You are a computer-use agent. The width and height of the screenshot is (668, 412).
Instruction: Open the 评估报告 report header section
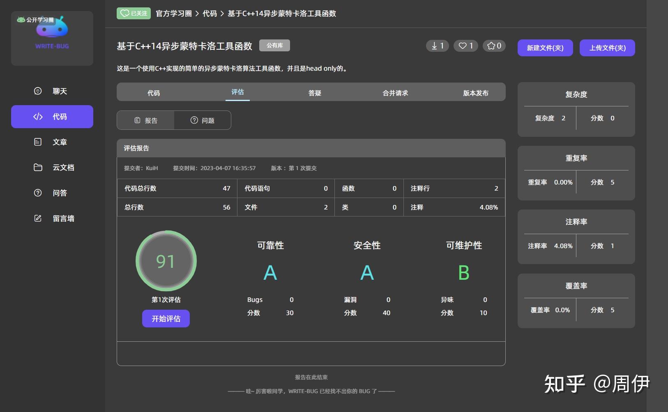pos(137,148)
